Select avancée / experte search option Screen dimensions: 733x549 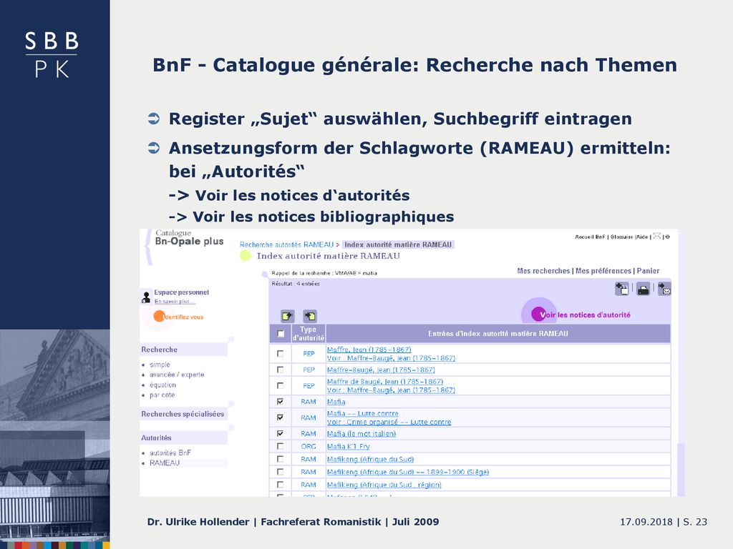177,375
